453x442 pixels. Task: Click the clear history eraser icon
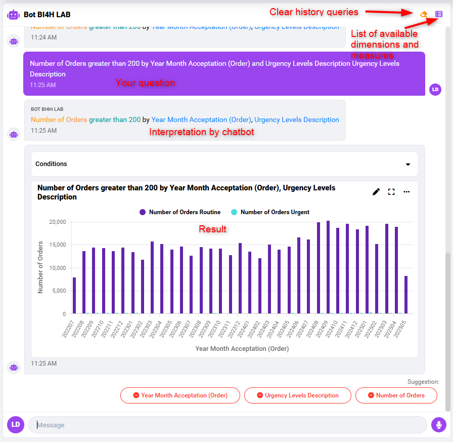coord(424,14)
